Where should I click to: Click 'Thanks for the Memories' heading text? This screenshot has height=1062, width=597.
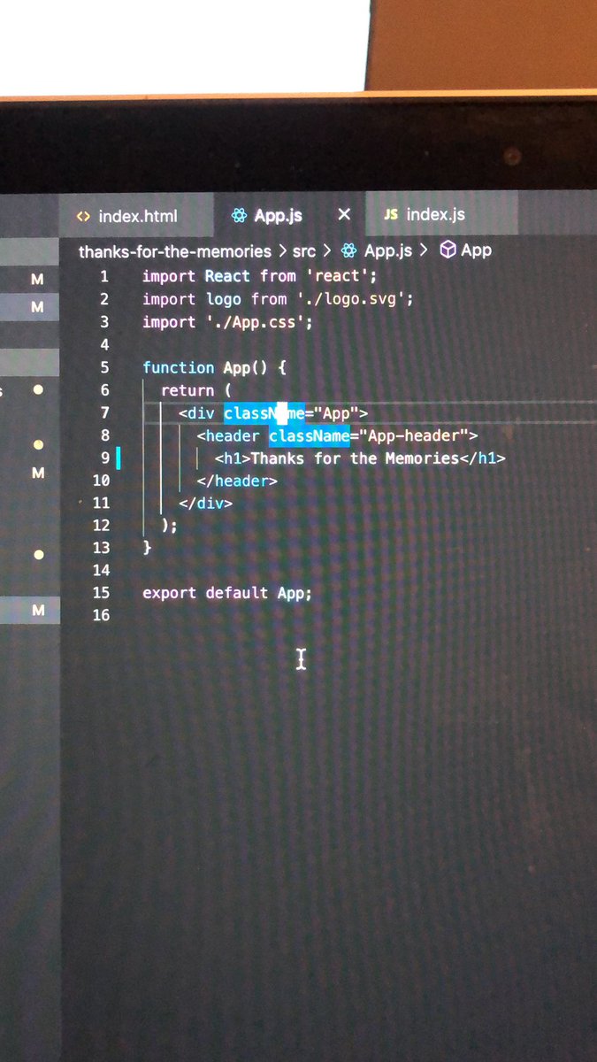pos(355,458)
